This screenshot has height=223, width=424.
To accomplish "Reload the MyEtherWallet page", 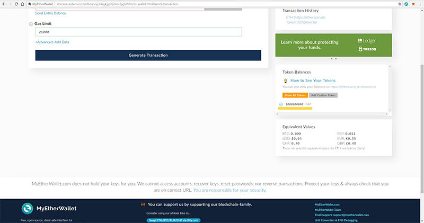I will (x=16, y=4).
